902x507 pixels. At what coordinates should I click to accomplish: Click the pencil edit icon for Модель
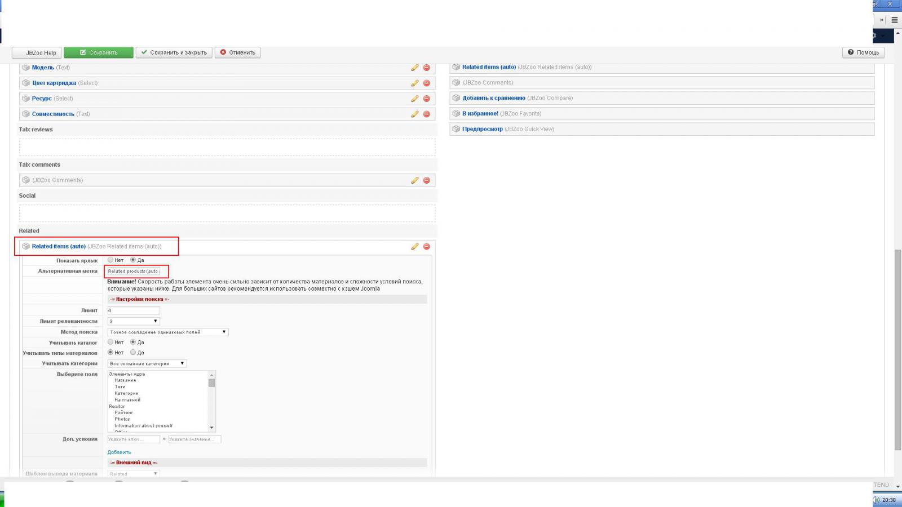pos(414,68)
